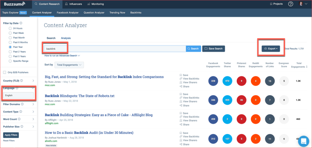
Task: Select the Past 6 Months radio option
Action: (x=10, y=42)
